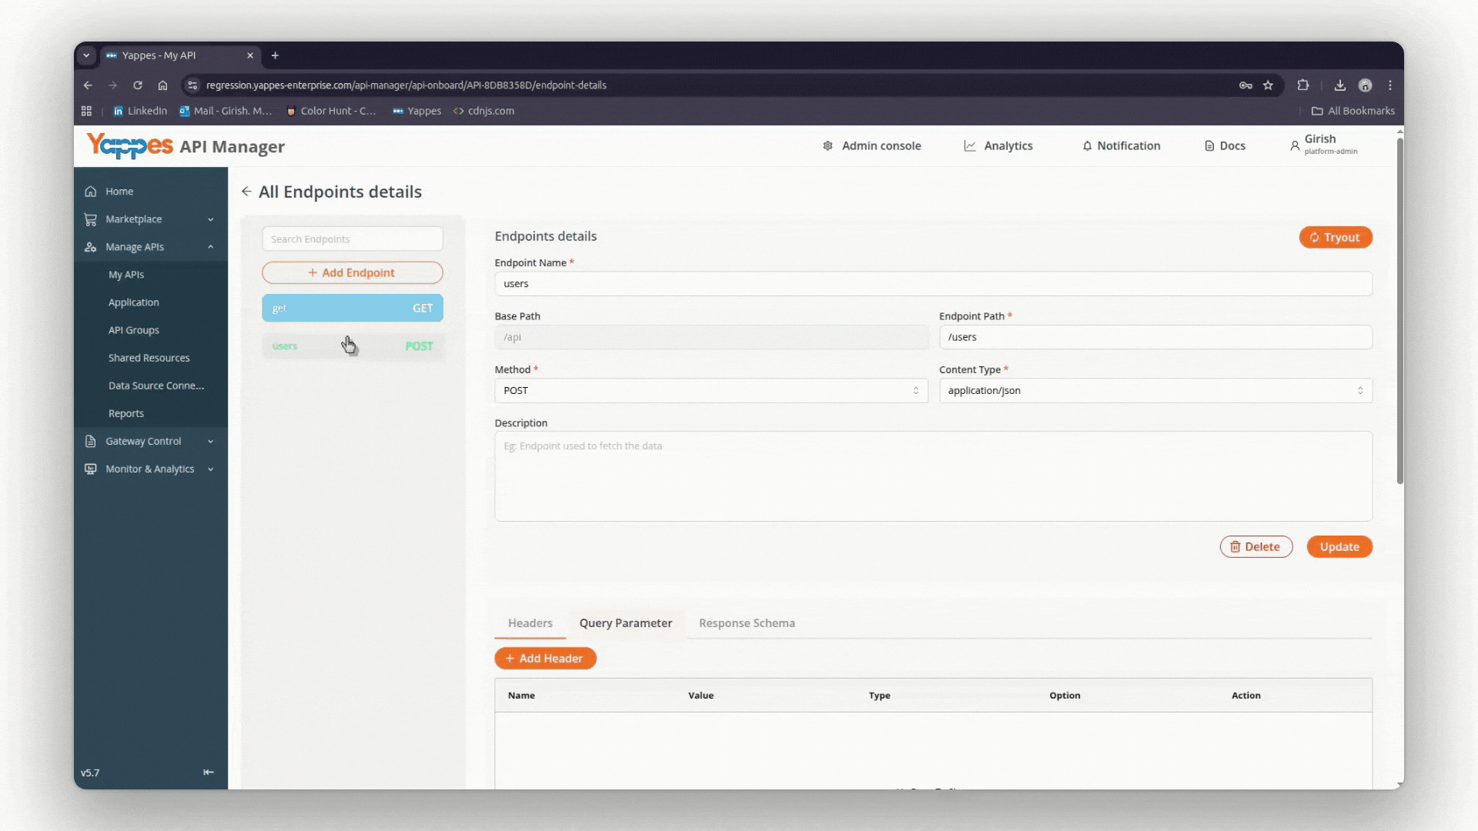Open browser downloads icon
The width and height of the screenshot is (1478, 831).
click(1340, 85)
